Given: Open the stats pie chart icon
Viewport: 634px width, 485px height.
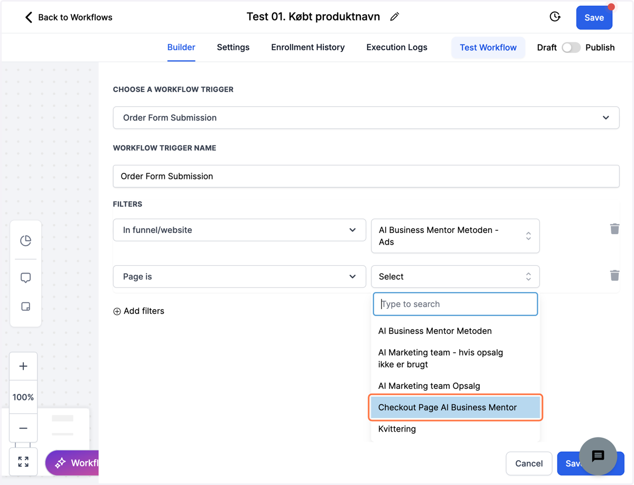Looking at the screenshot, I should click(x=25, y=241).
